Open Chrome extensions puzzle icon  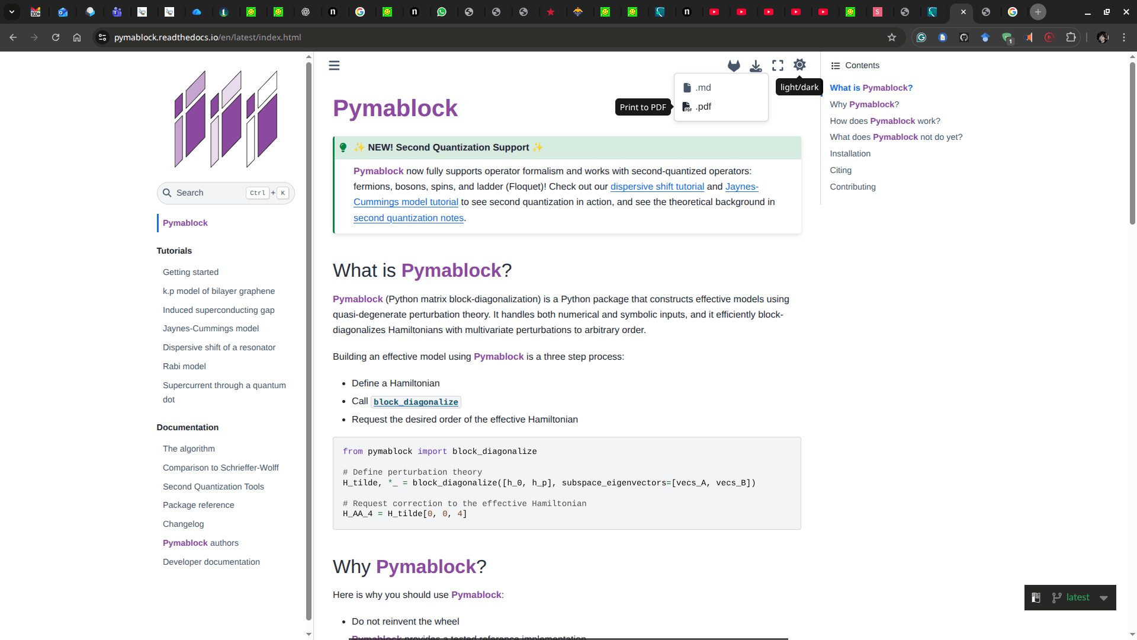[x=1071, y=37]
